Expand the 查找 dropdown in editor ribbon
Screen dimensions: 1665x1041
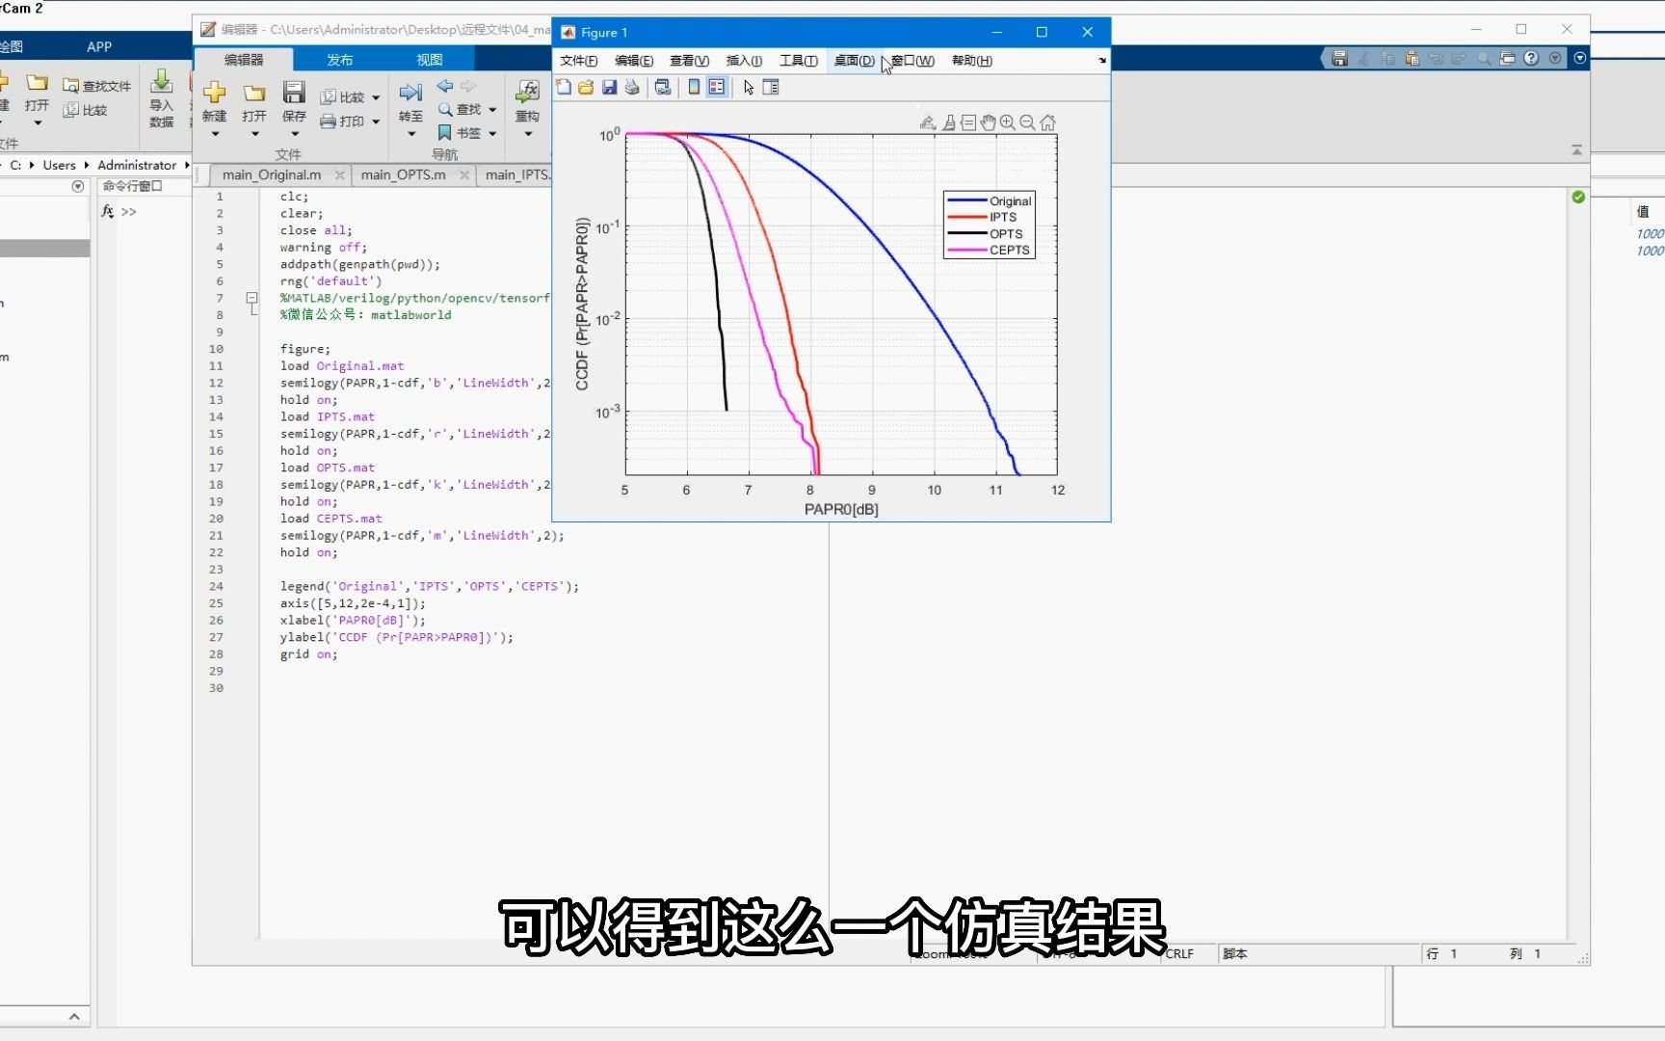[492, 110]
